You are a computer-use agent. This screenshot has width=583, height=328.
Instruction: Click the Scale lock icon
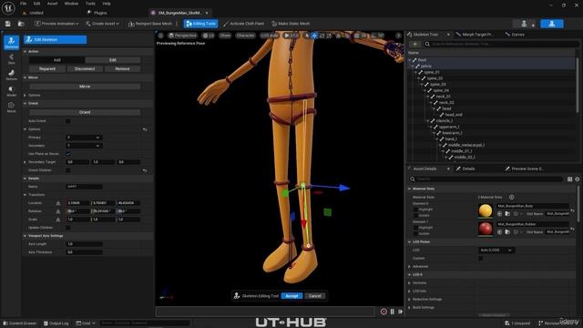click(x=58, y=220)
